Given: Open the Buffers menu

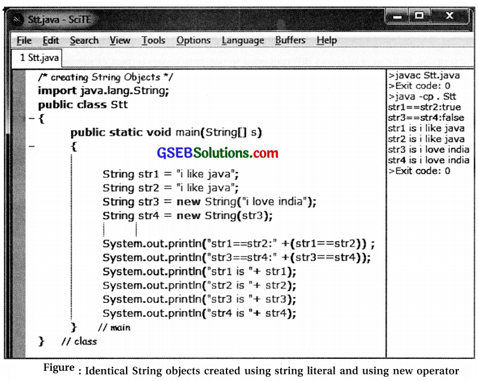Looking at the screenshot, I should (x=290, y=40).
